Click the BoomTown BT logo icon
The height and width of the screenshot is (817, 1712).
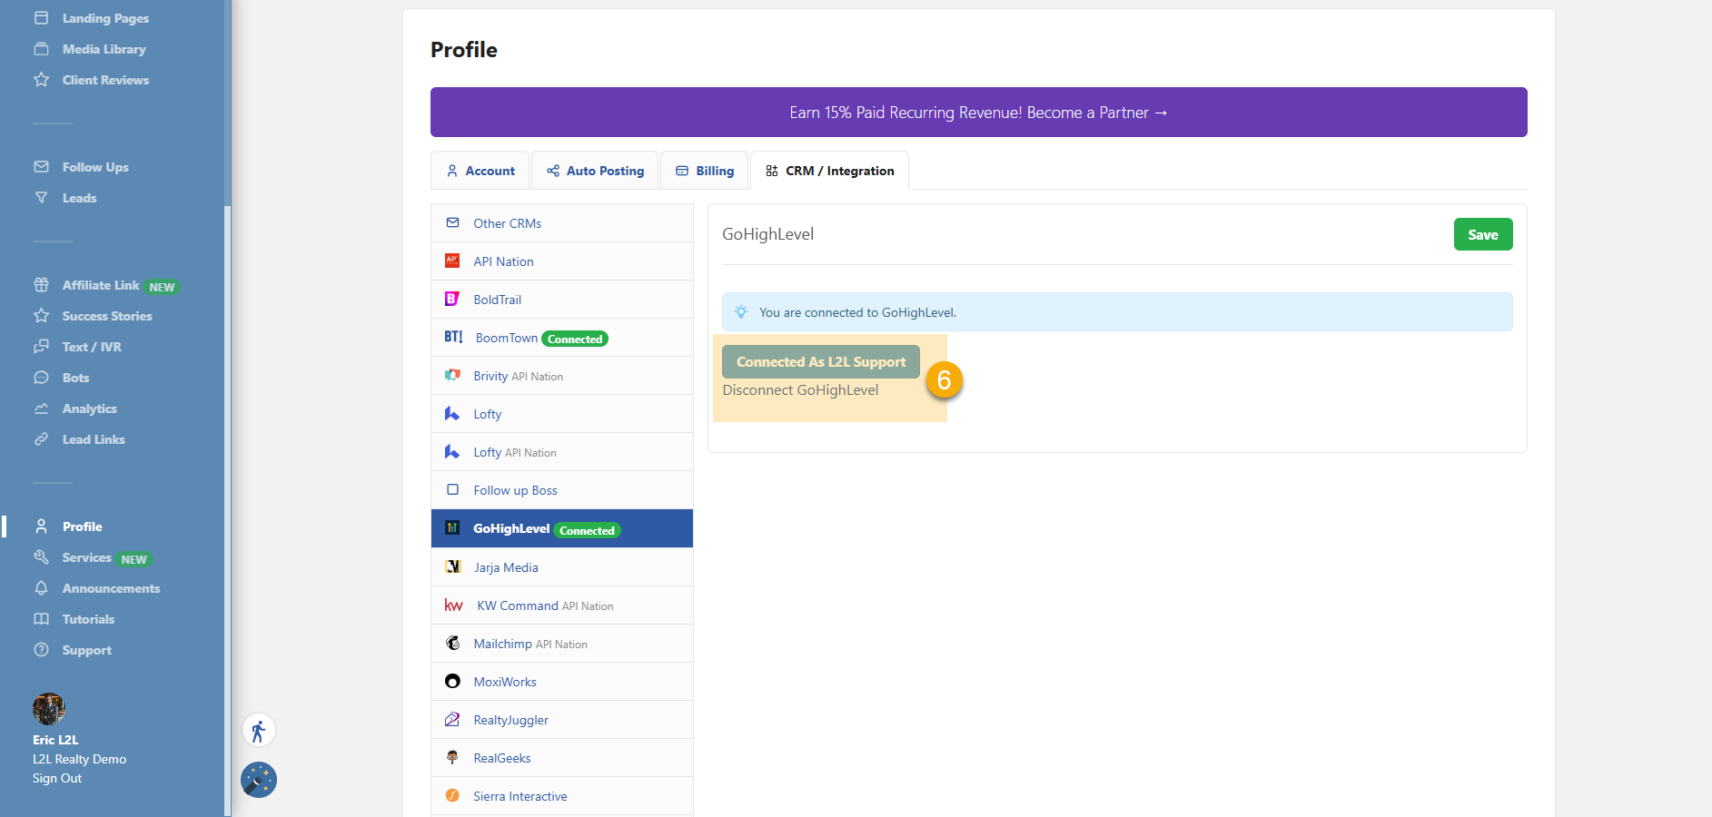(453, 337)
